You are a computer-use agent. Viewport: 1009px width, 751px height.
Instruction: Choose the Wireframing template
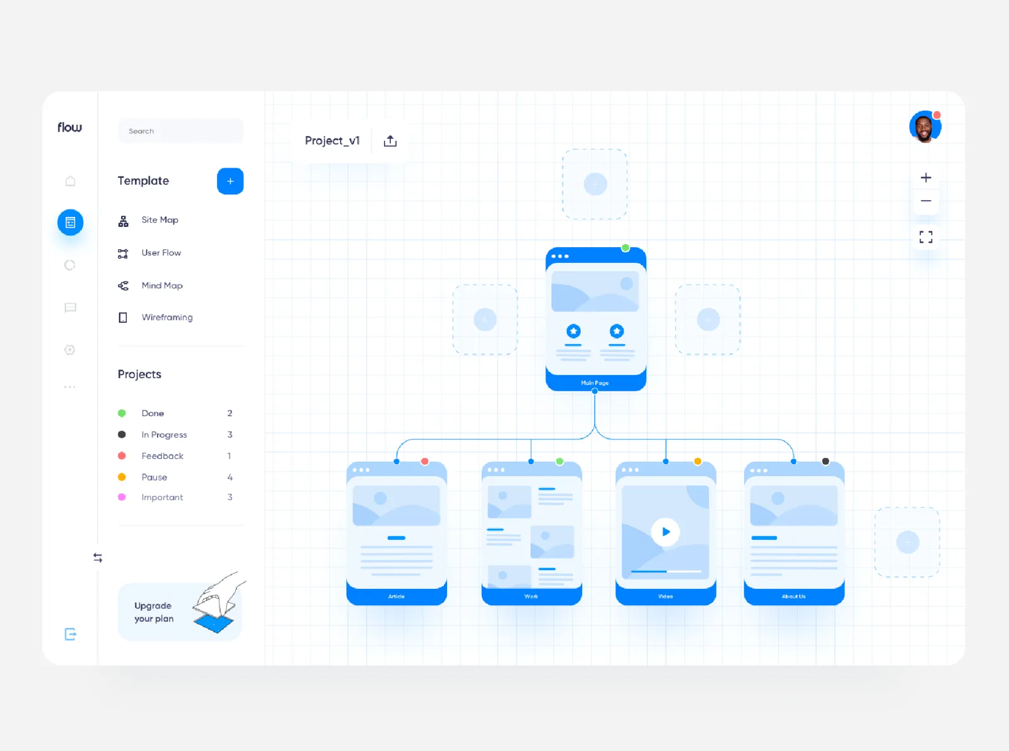[166, 317]
